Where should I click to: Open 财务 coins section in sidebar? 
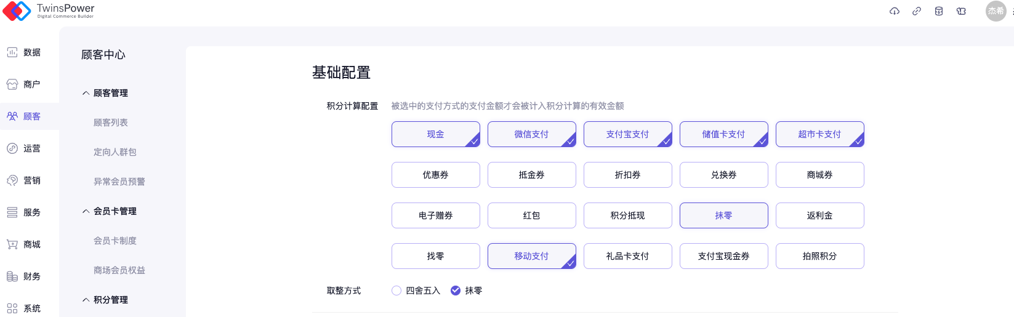coord(12,276)
